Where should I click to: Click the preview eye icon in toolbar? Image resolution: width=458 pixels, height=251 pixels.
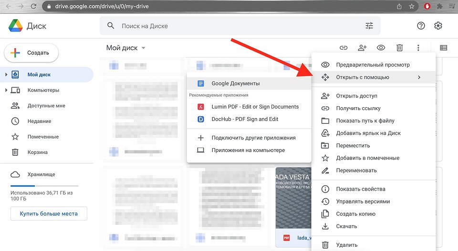click(x=381, y=48)
